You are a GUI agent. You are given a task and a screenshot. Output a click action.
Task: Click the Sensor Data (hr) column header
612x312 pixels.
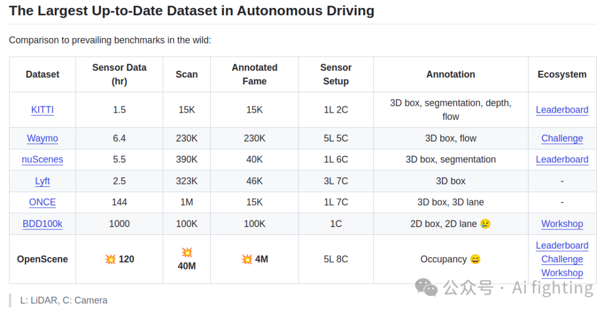(119, 74)
